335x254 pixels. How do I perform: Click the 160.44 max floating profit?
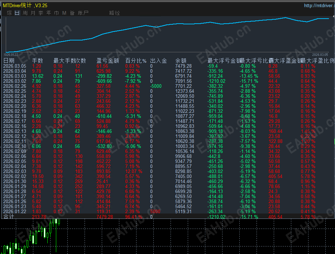(276, 131)
